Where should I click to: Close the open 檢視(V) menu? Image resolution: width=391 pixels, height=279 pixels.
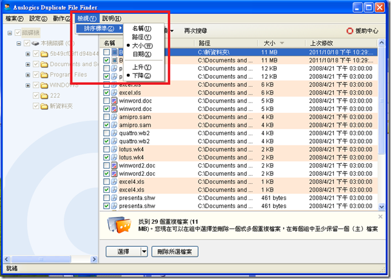[87, 18]
